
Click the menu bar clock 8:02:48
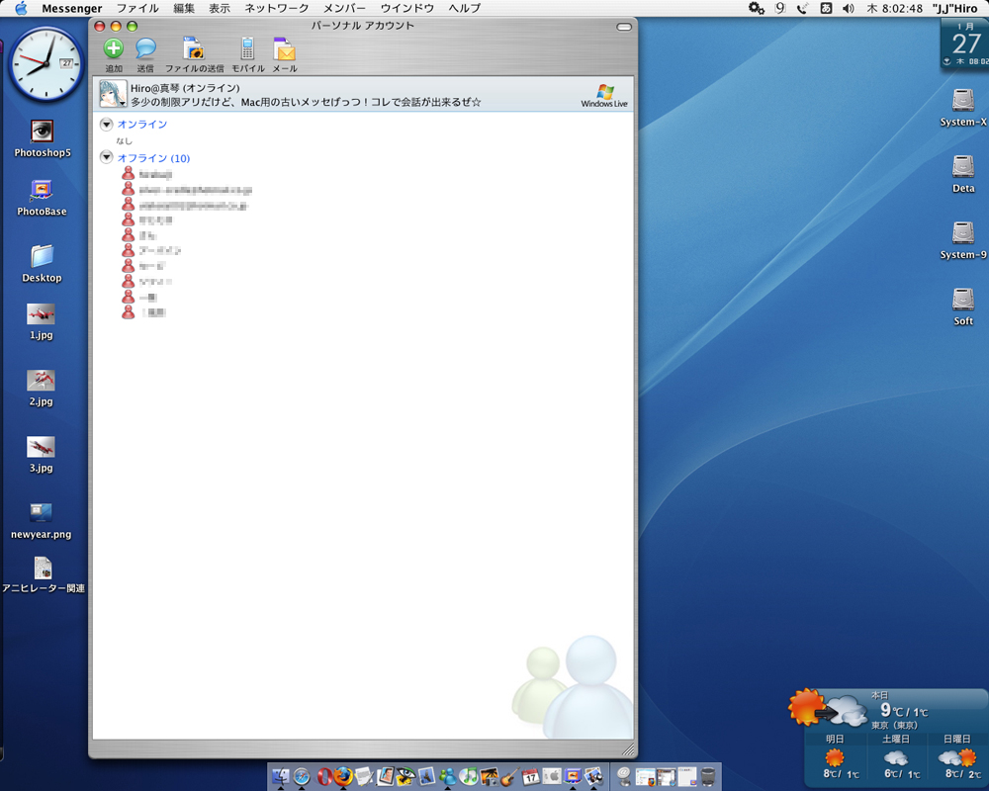tap(894, 8)
